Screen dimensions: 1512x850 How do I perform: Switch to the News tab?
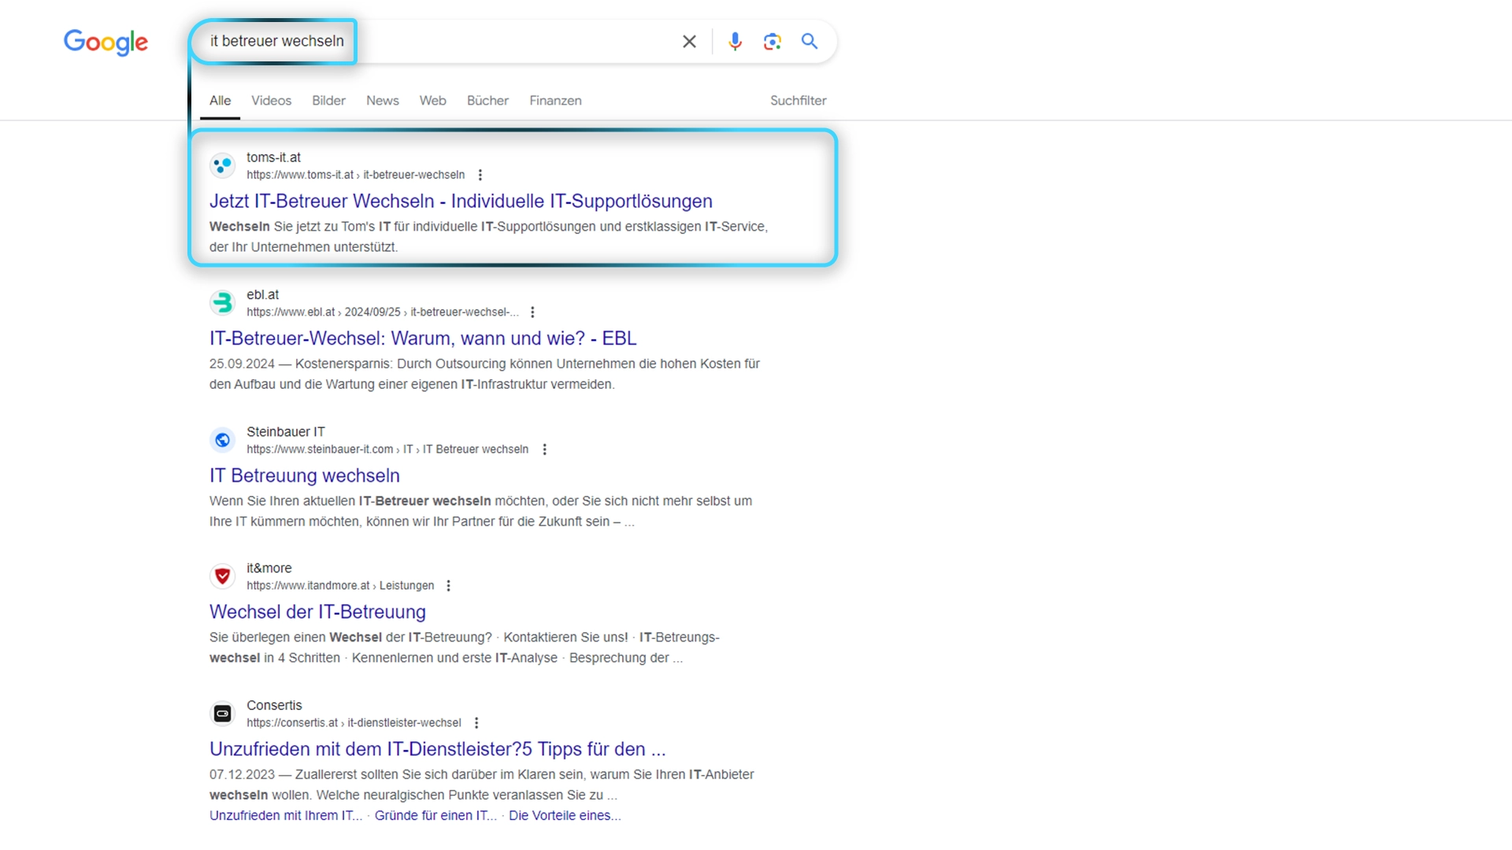[382, 101]
